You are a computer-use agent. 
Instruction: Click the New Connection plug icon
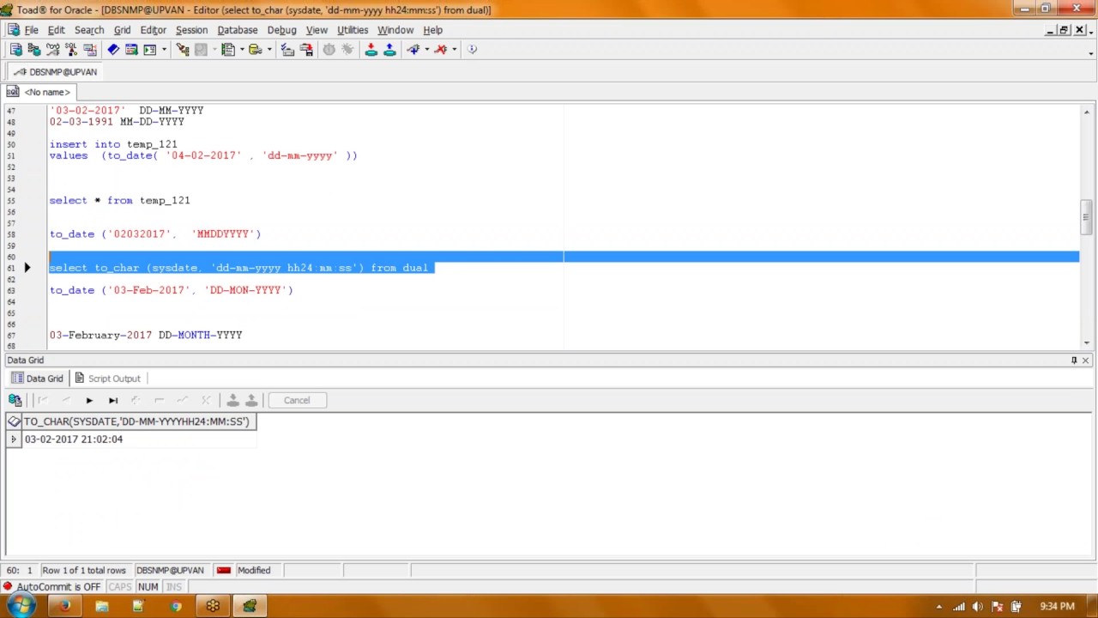pos(413,50)
